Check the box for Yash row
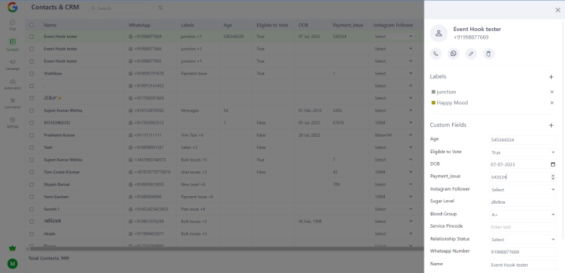 pyautogui.click(x=32, y=147)
